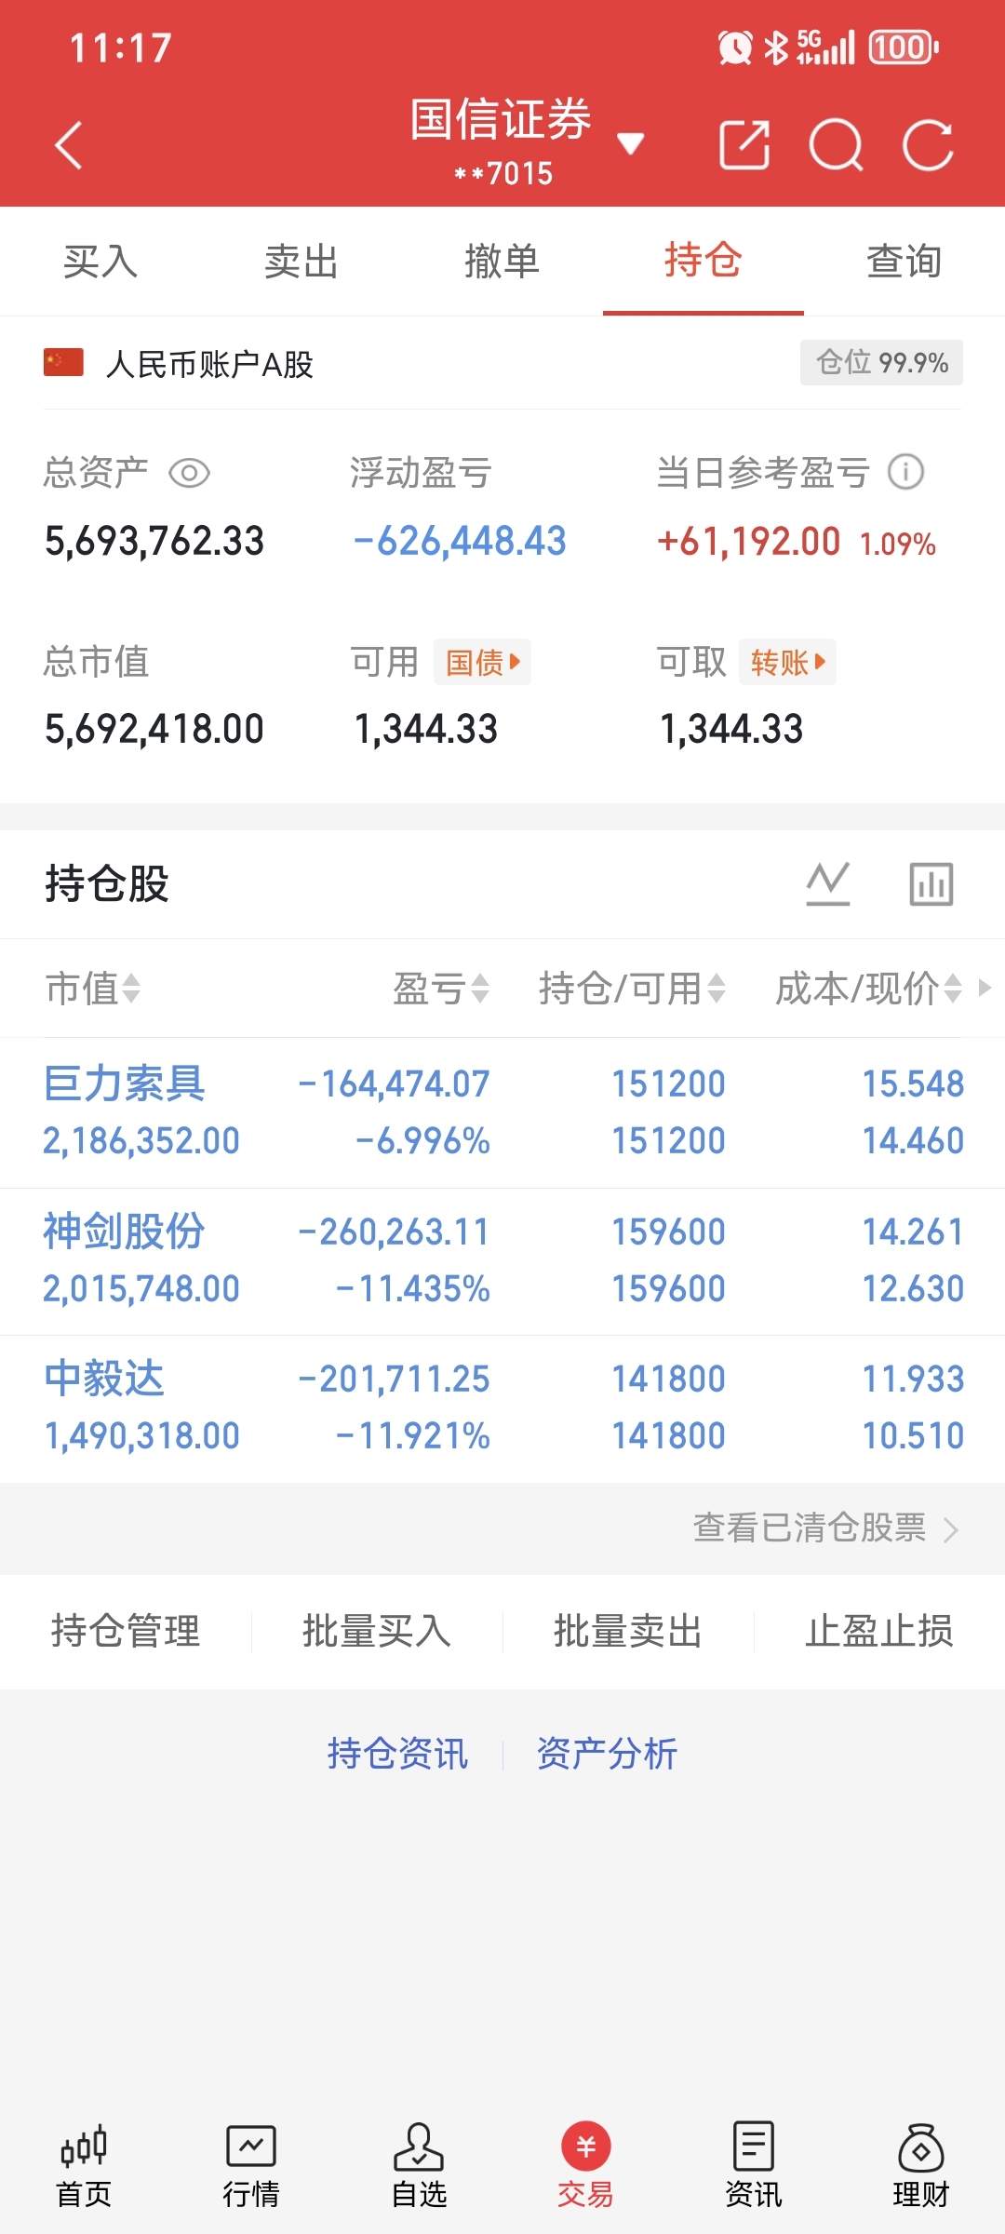Open the 中毅达 holding row
This screenshot has width=1005, height=2234.
coord(502,1408)
